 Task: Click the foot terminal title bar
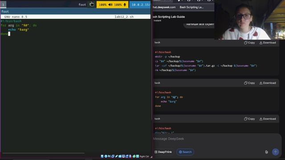(75, 12)
